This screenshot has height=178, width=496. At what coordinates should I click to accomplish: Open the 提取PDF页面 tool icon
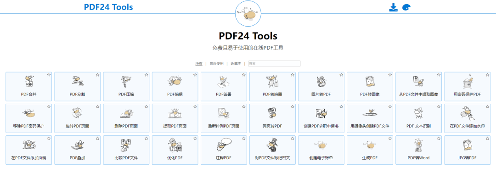pyautogui.click(x=175, y=113)
